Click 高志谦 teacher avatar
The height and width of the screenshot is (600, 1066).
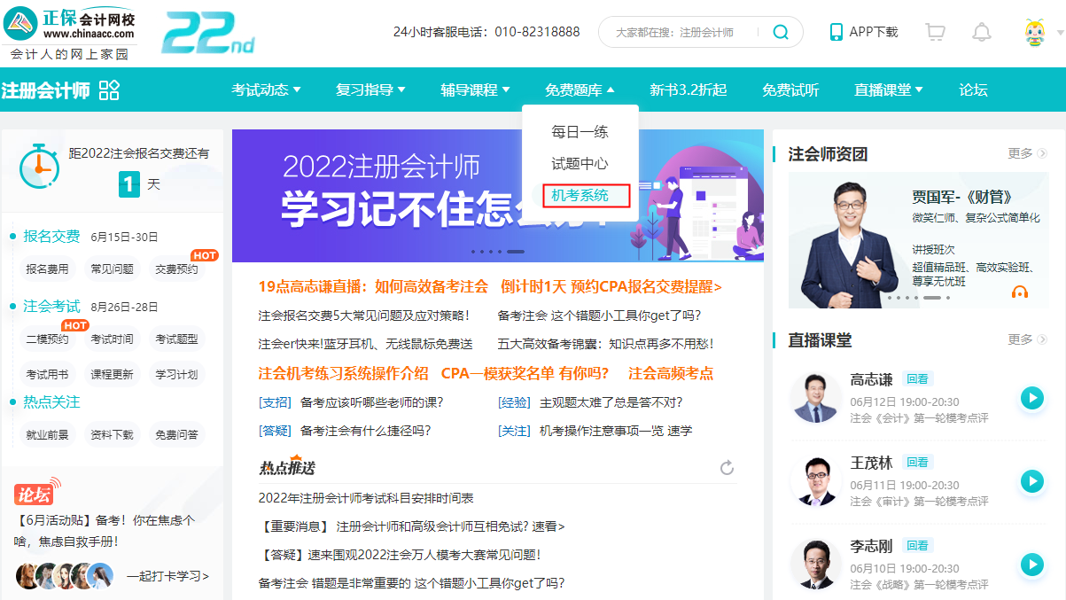(x=815, y=398)
